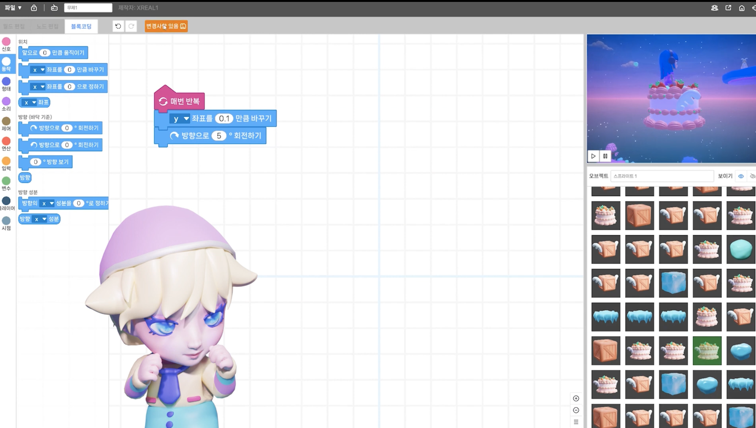Play the scene preview
756x428 pixels.
coord(593,156)
